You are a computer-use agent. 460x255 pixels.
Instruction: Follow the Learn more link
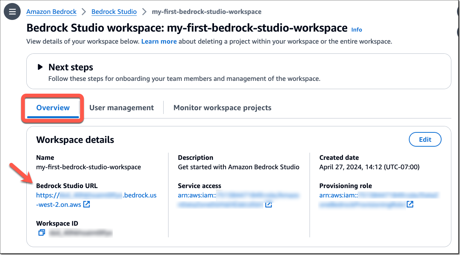pyautogui.click(x=159, y=41)
